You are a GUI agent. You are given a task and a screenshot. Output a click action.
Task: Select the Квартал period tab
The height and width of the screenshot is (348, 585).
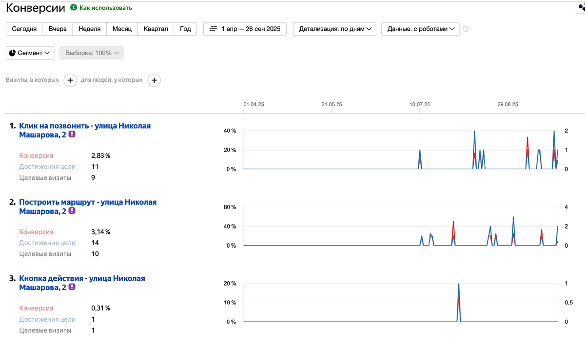click(x=156, y=29)
